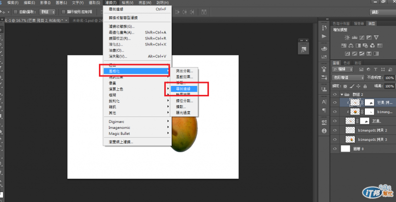Add a Vibrance adjustment
Viewport: 396px width, 202px height.
pos(376,38)
